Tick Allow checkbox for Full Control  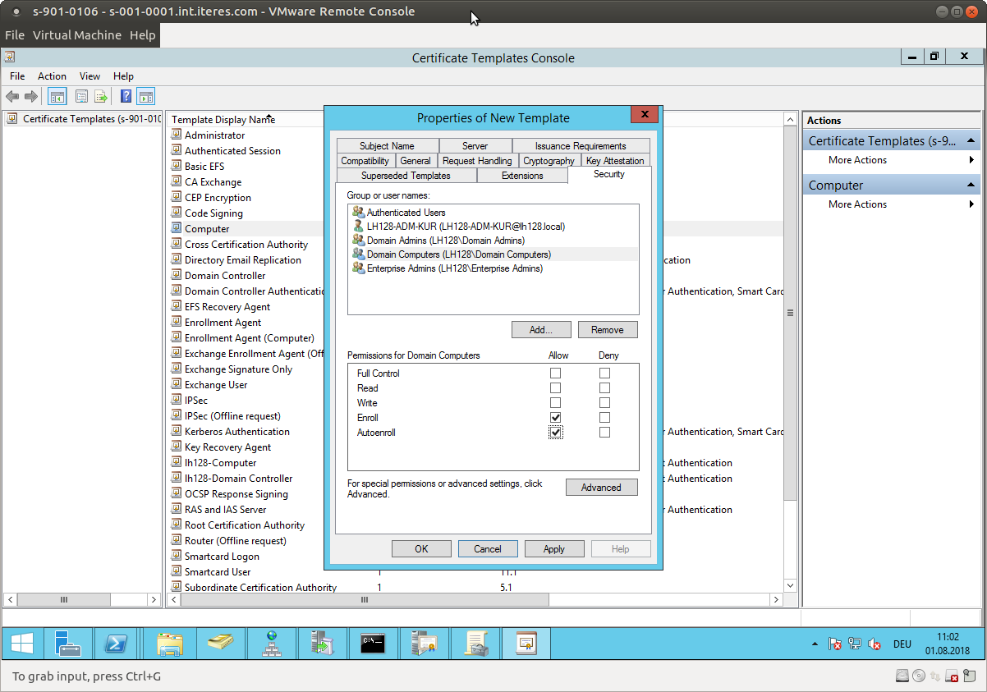tap(556, 373)
